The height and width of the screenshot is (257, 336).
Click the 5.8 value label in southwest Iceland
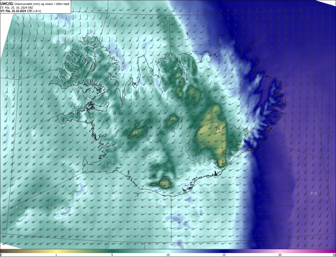pos(108,165)
